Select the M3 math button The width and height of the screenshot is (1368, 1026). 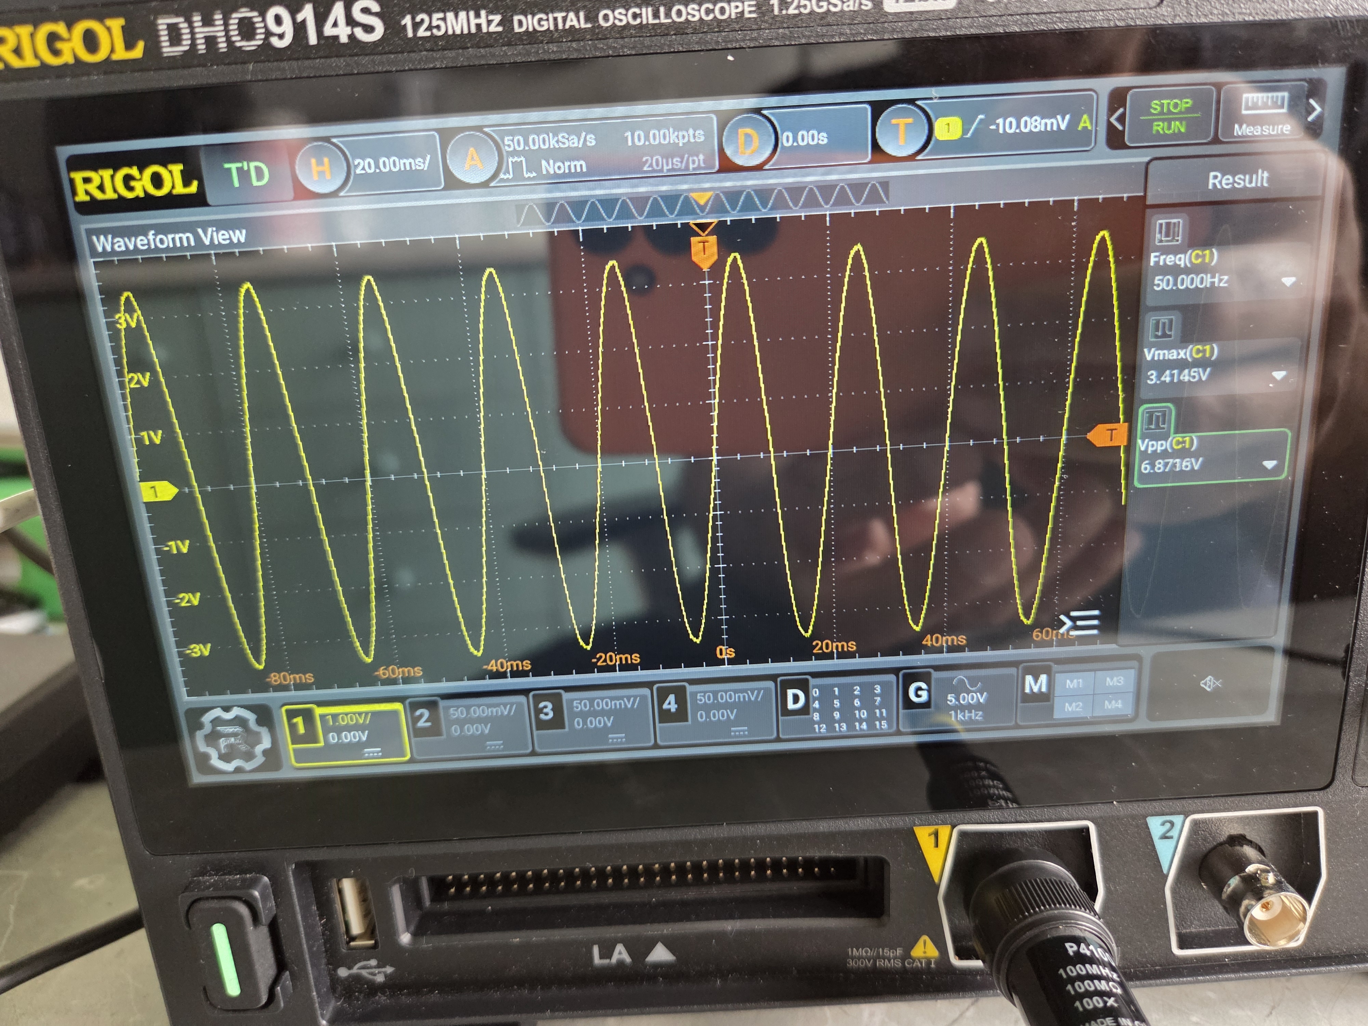[1114, 682]
